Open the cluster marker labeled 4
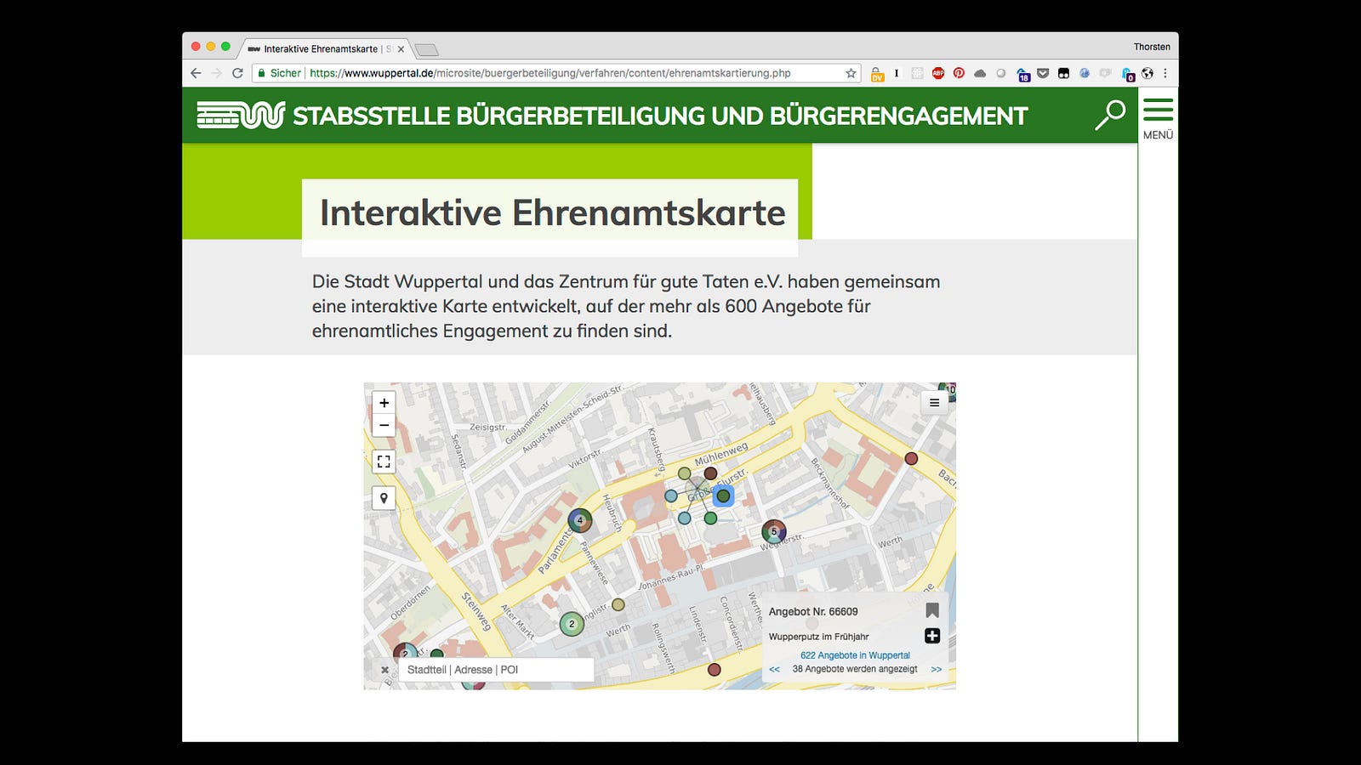 point(580,520)
